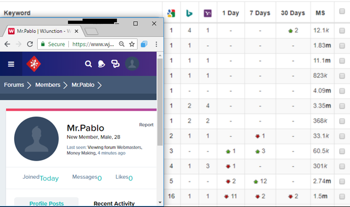The width and height of the screenshot is (350, 207).
Task: Open the Mr.Pablo breadcrumb link
Action: [83, 85]
